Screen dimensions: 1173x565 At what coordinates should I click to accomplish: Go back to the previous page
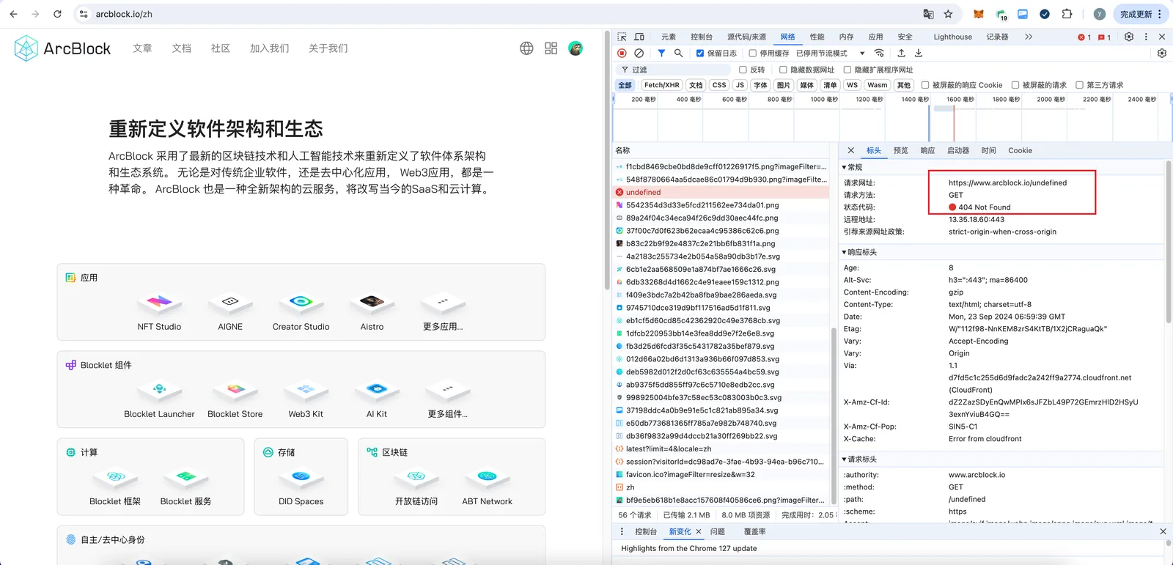tap(13, 14)
